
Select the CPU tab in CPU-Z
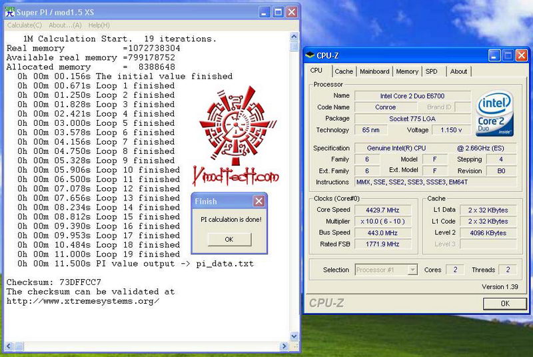(316, 71)
